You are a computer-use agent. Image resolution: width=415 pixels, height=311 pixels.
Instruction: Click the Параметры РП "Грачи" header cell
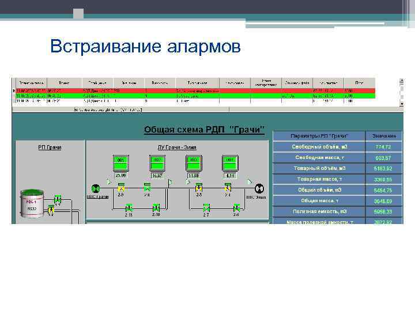click(319, 136)
